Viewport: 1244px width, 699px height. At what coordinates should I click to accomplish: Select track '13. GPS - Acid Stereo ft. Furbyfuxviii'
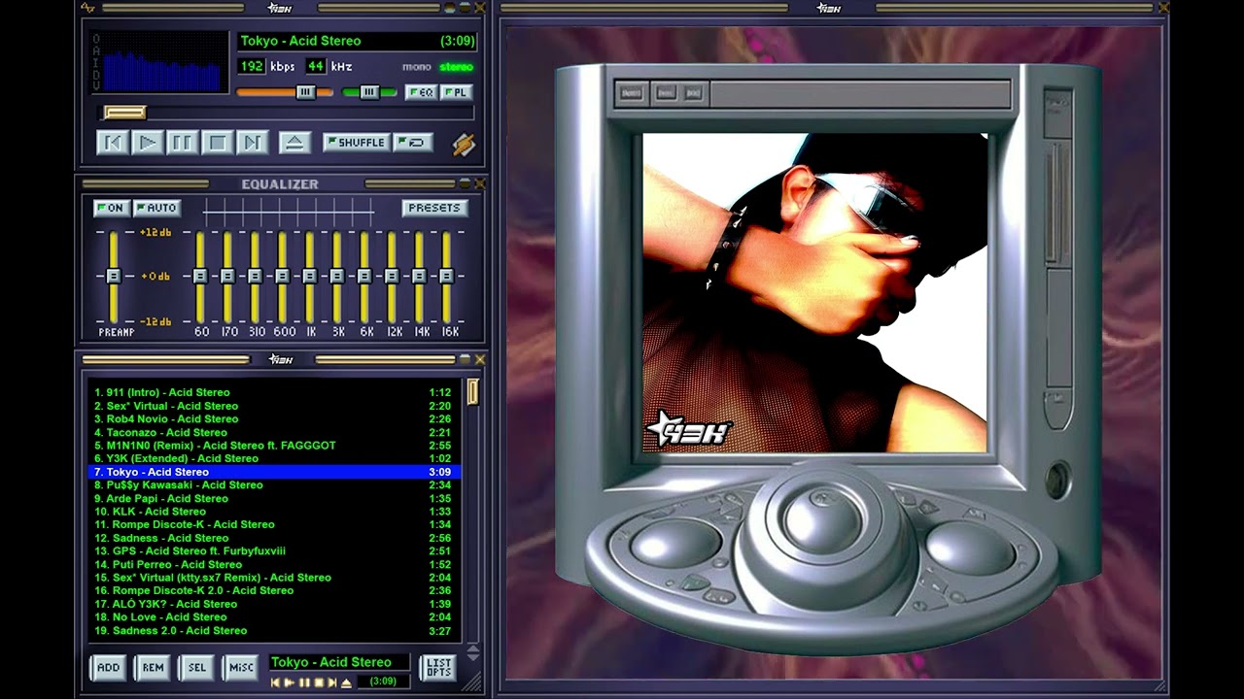click(x=274, y=550)
